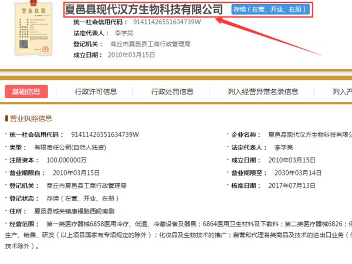Image resolution: width=352 pixels, height=264 pixels.
Task: Click the 经营范围 label
Action: pos(24,224)
